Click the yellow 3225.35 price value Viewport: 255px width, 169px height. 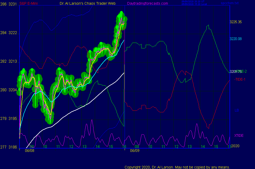(236, 22)
